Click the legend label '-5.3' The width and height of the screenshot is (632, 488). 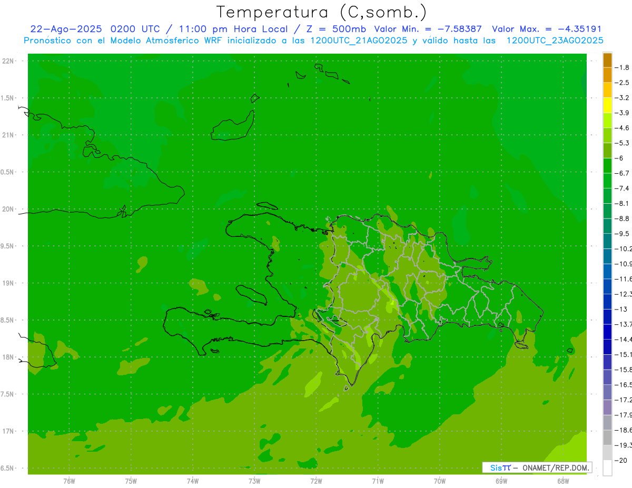(x=623, y=143)
